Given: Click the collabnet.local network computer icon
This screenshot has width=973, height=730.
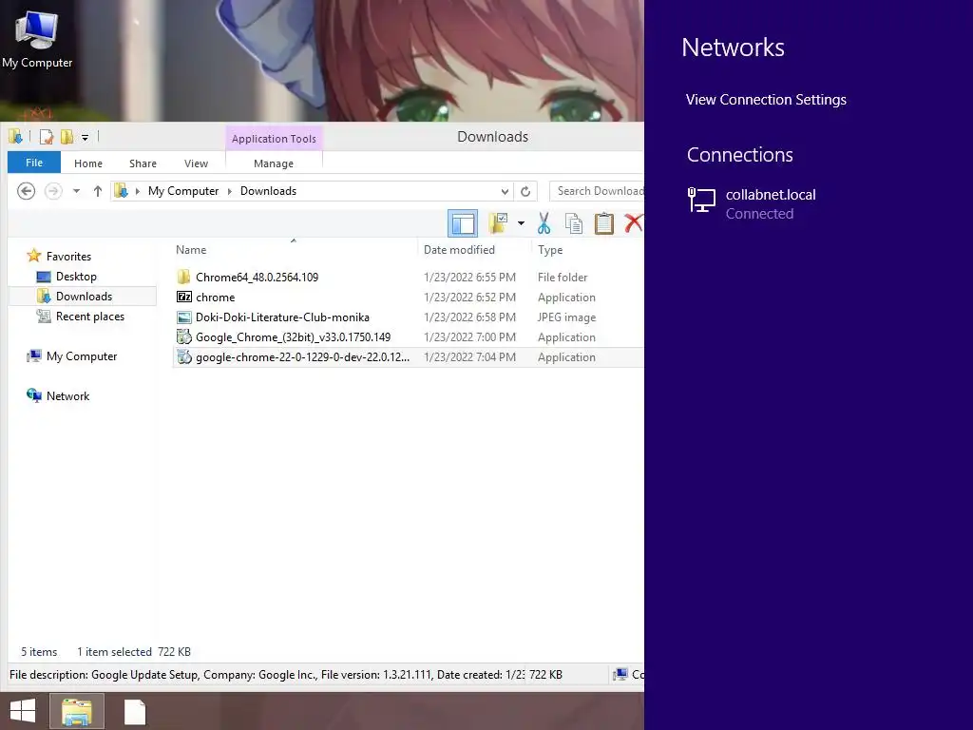Looking at the screenshot, I should click(x=702, y=200).
